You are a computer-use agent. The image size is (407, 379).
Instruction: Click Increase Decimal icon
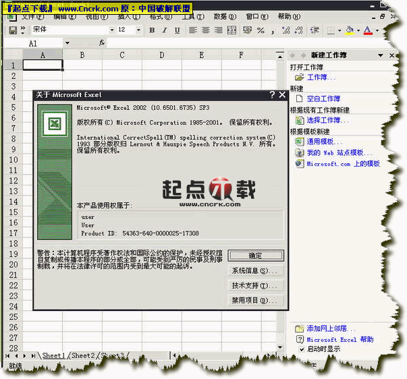(286, 30)
